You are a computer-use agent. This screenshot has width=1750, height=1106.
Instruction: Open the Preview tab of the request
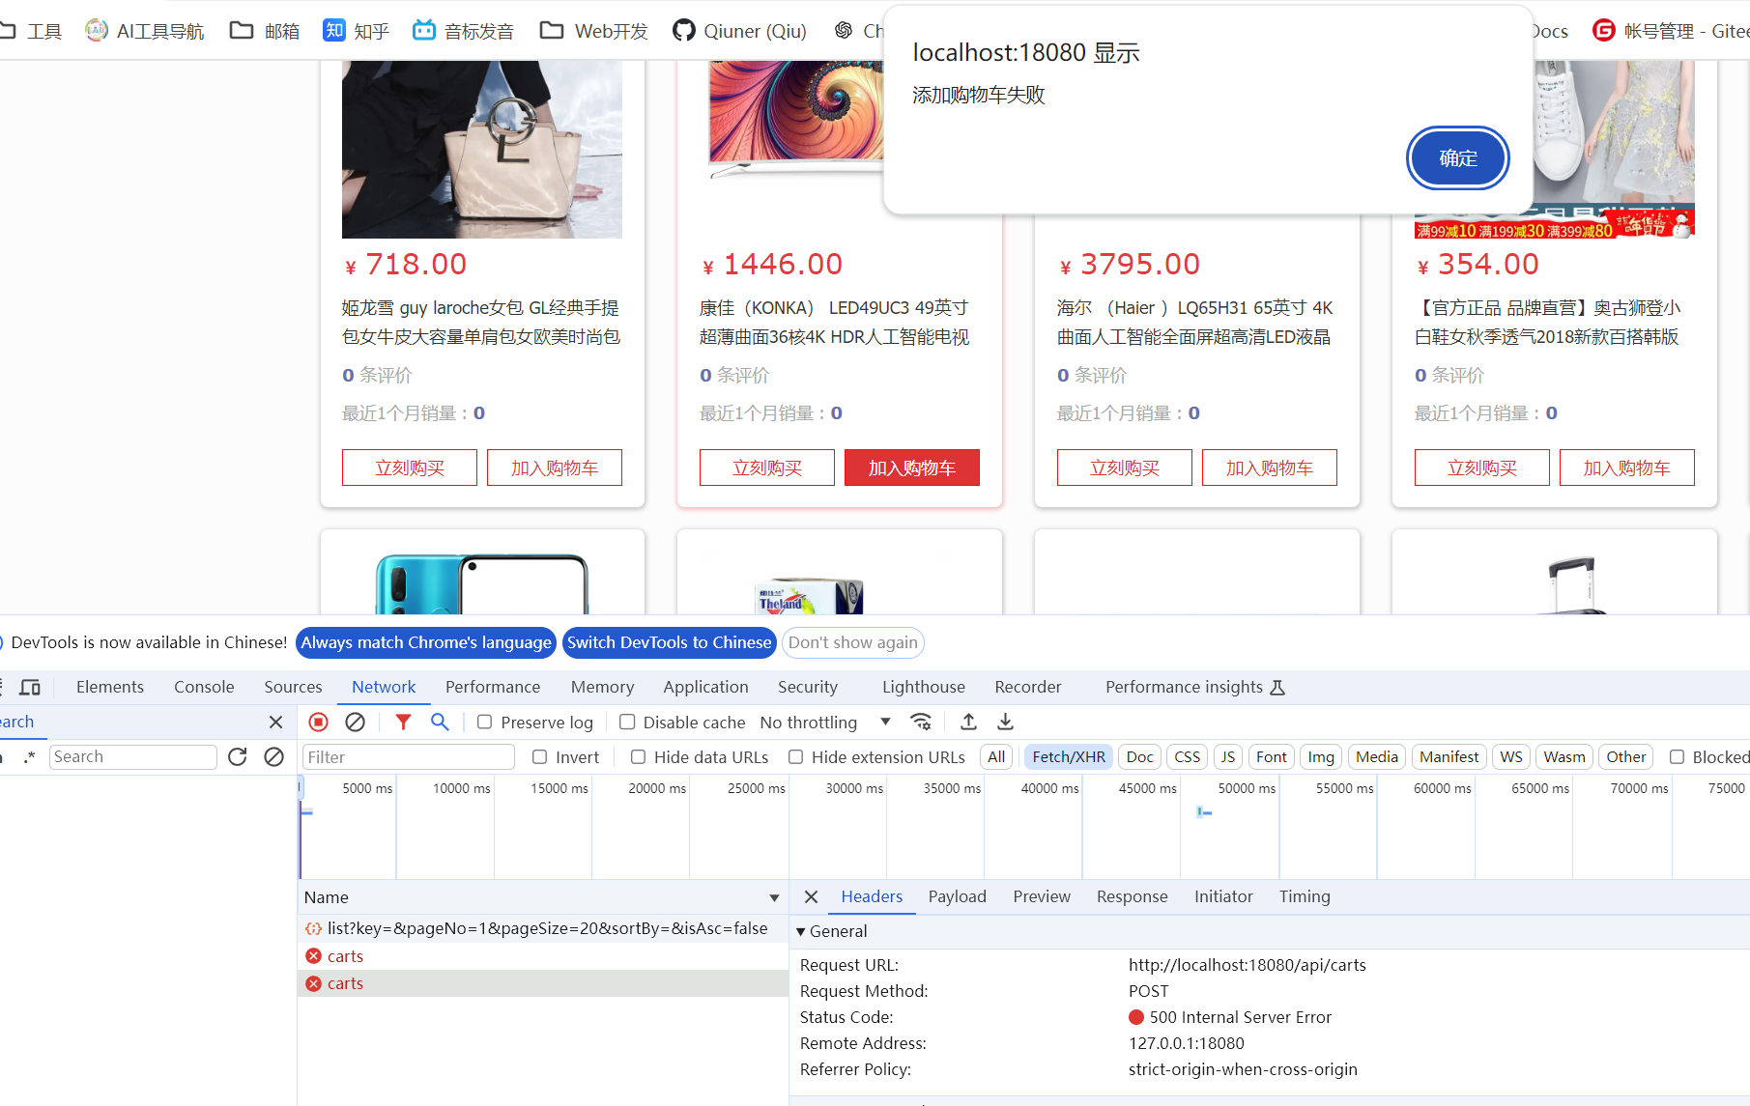click(x=1042, y=896)
